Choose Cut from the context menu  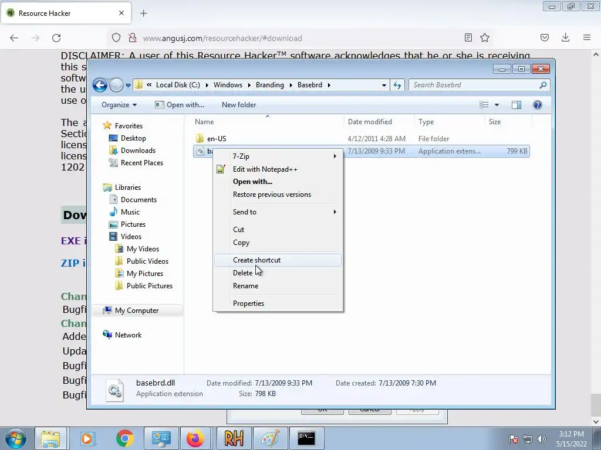tap(278, 230)
